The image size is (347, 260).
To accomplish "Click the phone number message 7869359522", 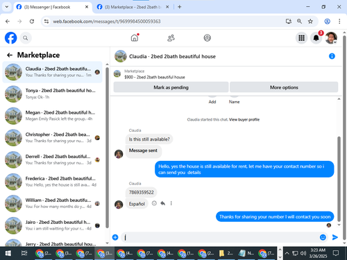I will (142, 192).
